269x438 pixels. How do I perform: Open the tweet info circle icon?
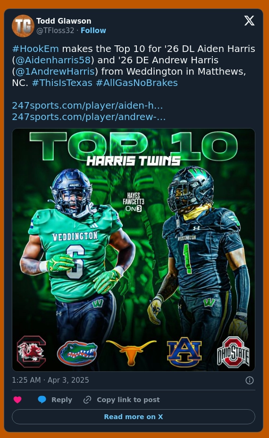250,380
